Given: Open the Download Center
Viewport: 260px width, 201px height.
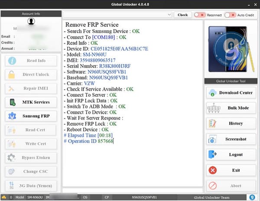Looking at the screenshot, I should [x=231, y=93].
